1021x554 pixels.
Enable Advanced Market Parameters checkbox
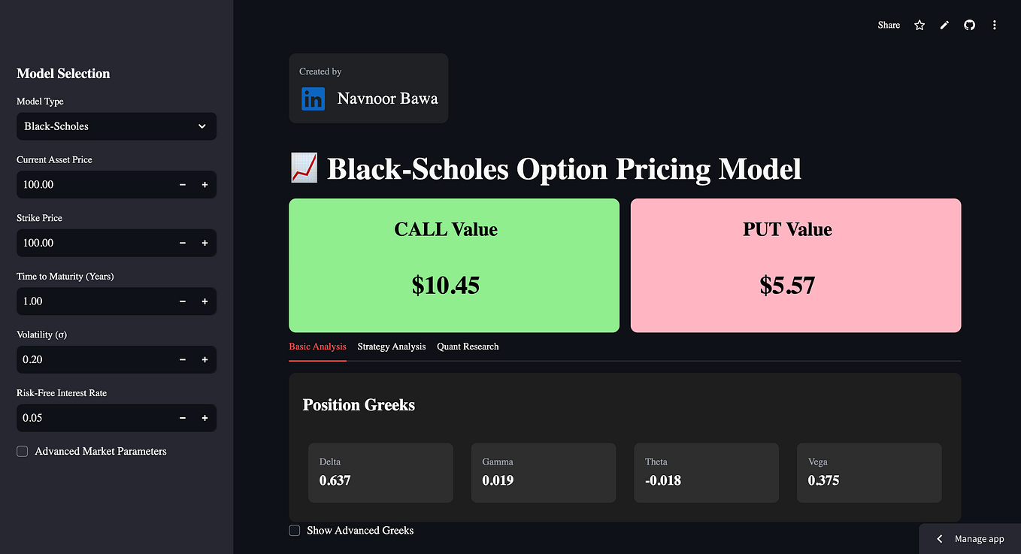tap(23, 451)
